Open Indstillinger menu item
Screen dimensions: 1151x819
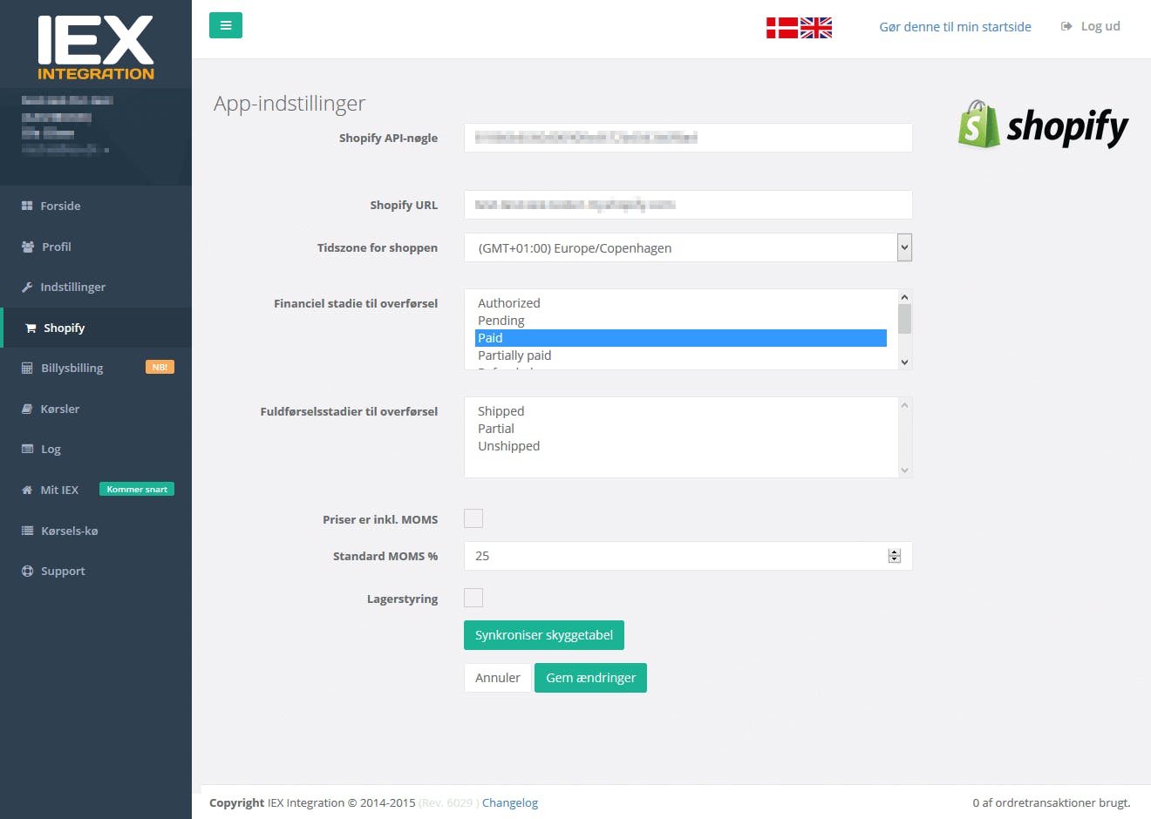click(96, 287)
